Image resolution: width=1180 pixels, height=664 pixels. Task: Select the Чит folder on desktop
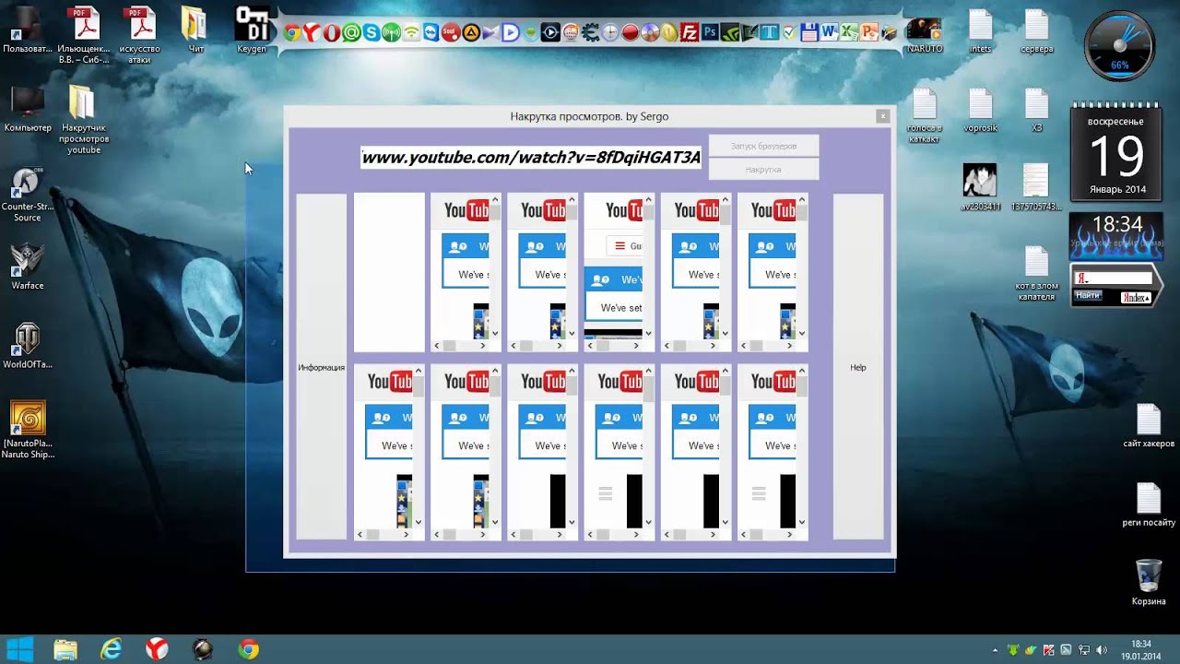click(x=195, y=30)
